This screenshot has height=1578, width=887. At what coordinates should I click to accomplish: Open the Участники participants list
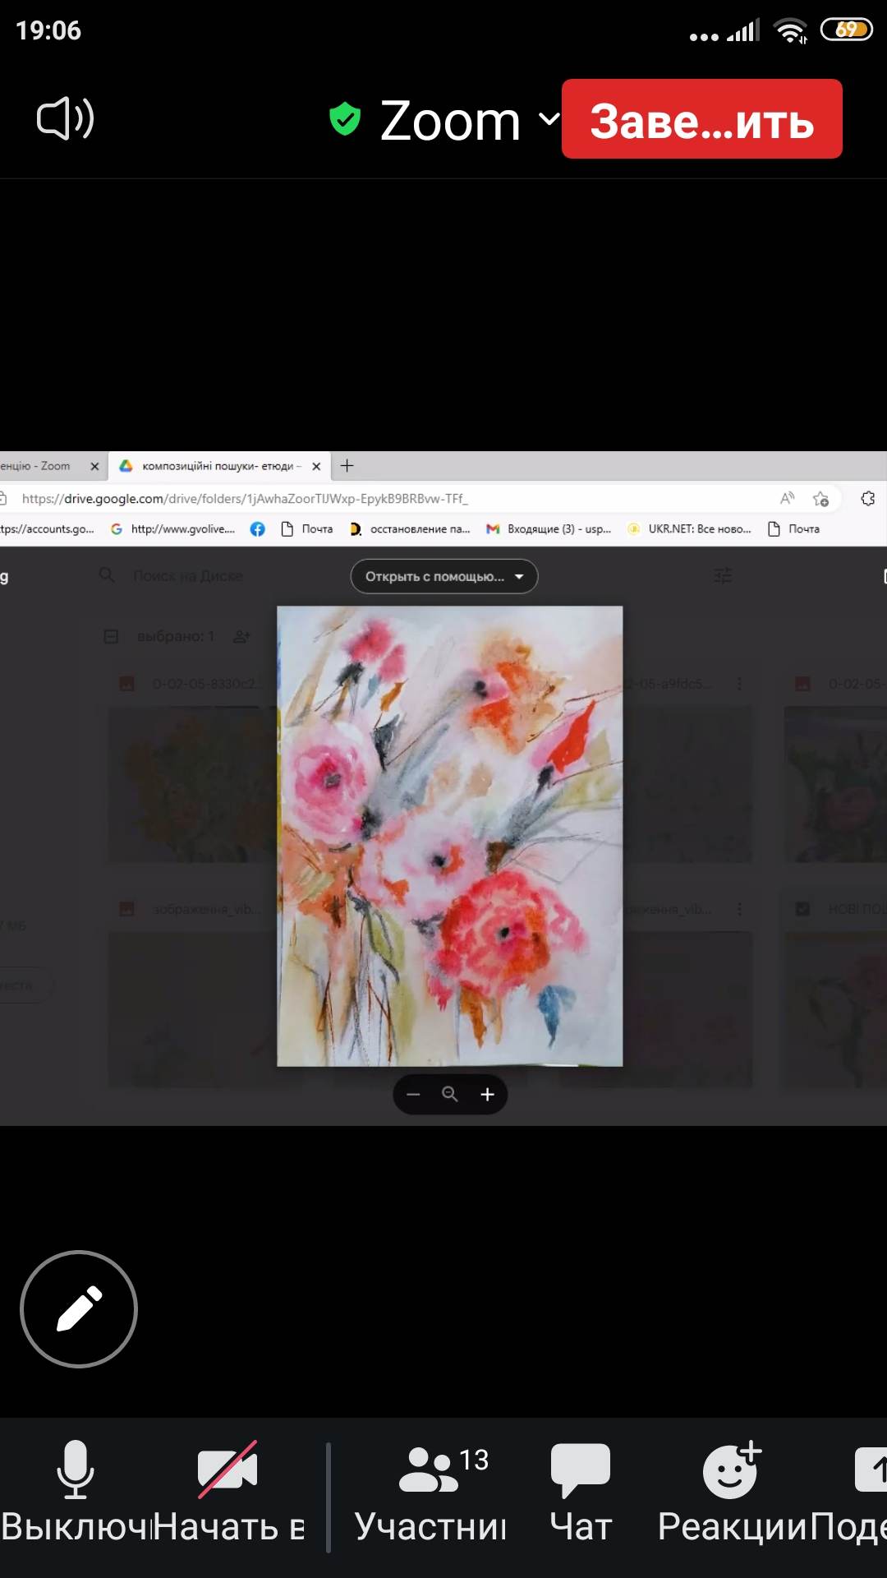[431, 1492]
